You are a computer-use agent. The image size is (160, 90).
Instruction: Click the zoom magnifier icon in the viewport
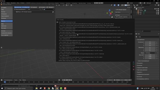112,17
